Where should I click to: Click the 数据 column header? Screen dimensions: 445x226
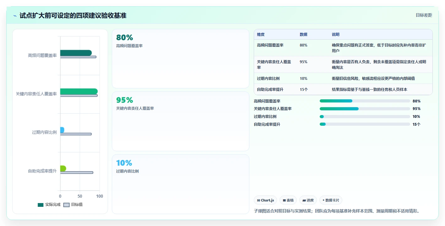click(303, 35)
